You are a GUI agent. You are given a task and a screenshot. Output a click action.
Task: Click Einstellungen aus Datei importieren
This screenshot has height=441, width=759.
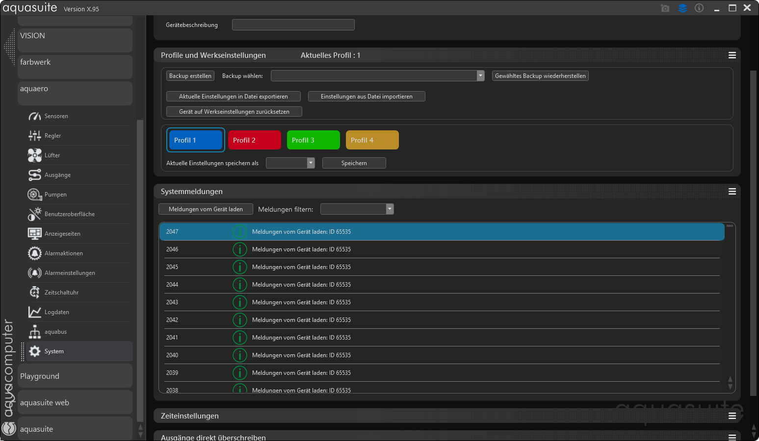pyautogui.click(x=366, y=97)
